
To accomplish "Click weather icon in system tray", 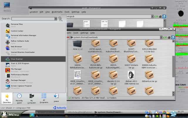I will [x=173, y=113].
